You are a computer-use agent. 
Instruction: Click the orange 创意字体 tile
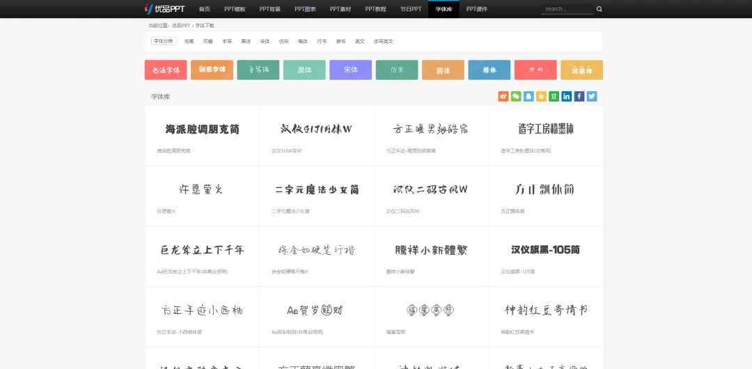pyautogui.click(x=212, y=70)
